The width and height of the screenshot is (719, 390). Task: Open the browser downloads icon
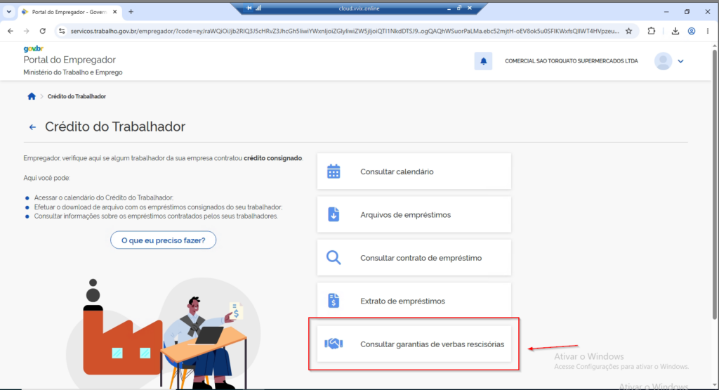675,31
